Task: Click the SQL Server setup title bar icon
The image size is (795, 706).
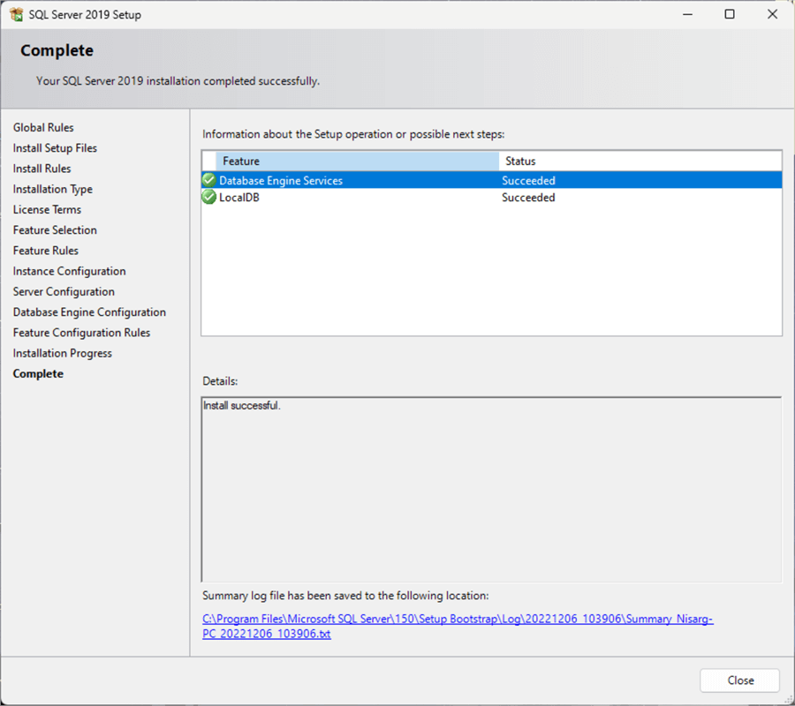Action: tap(16, 14)
